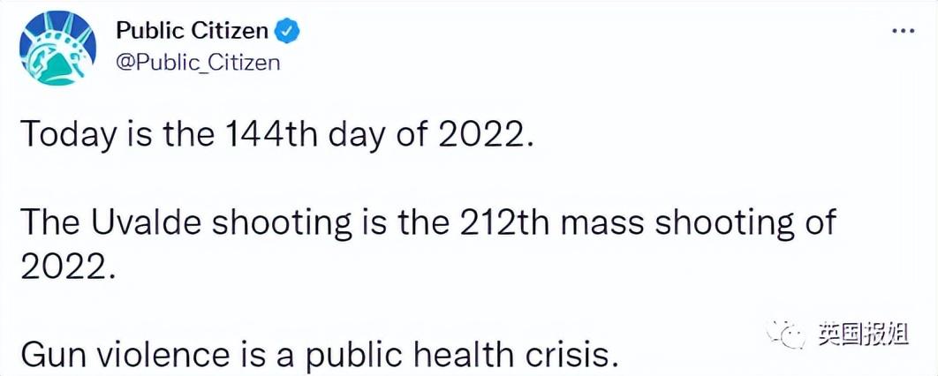Open the three-dot more options menu
The image size is (938, 376).
904,31
